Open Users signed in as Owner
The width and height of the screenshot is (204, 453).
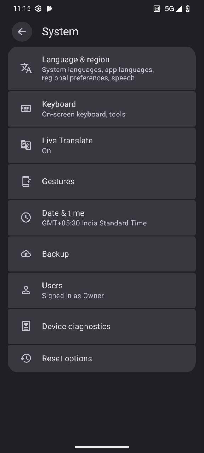(x=102, y=290)
